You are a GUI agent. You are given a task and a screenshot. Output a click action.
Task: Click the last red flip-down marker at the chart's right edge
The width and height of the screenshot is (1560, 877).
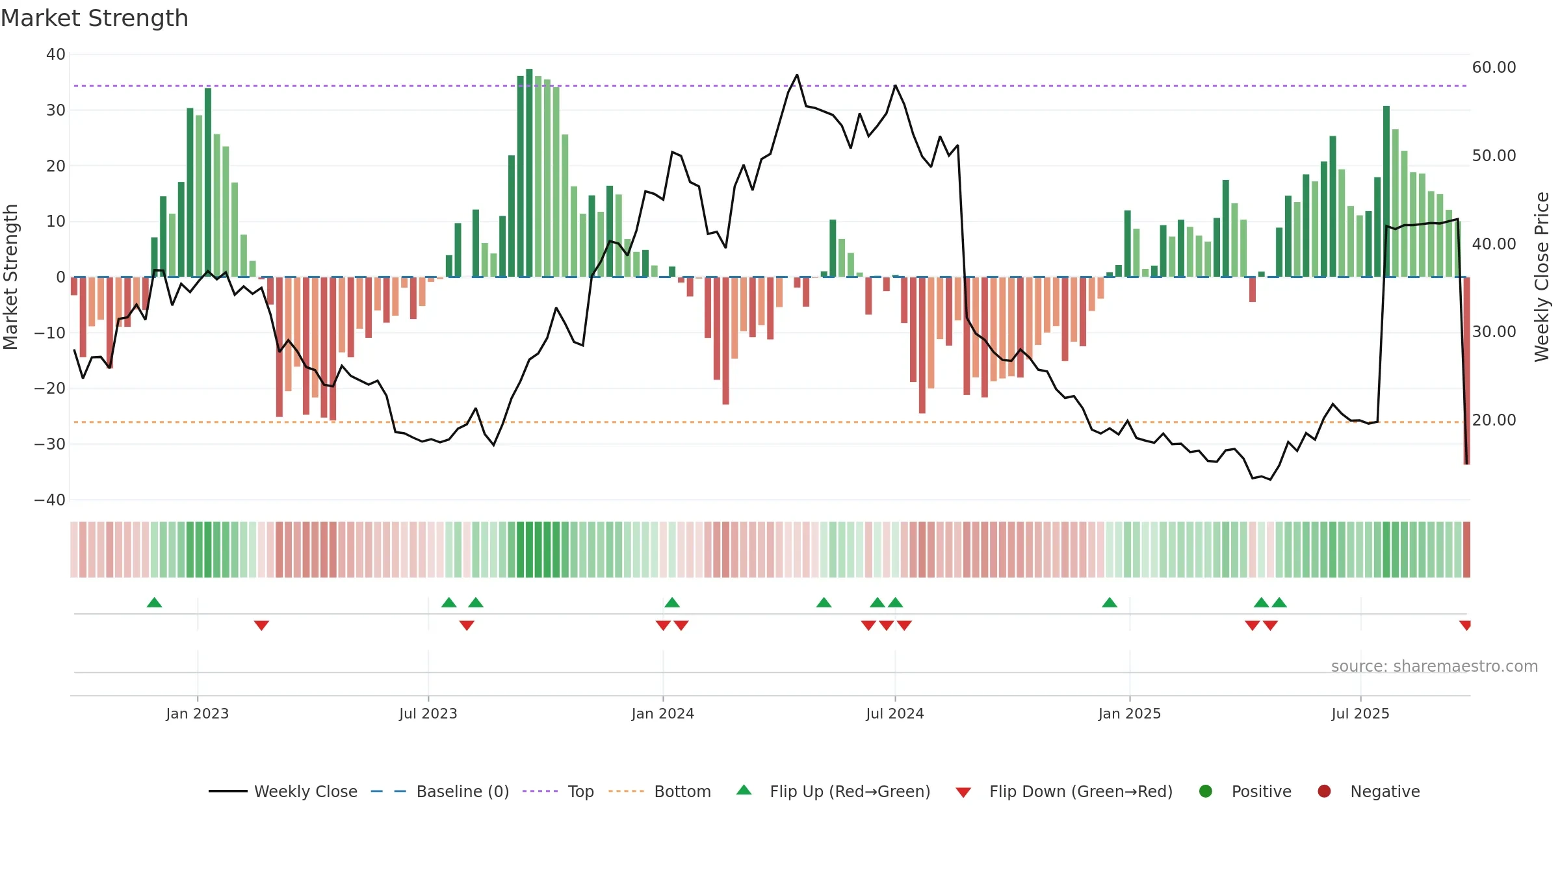pyautogui.click(x=1465, y=626)
